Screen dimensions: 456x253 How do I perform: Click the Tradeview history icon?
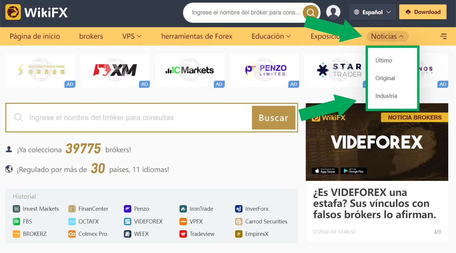(183, 234)
